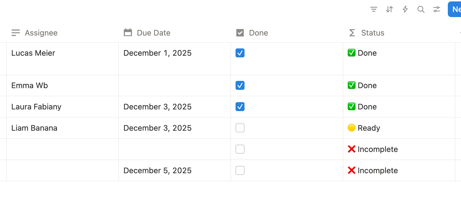The height and width of the screenshot is (211, 461).
Task: Click the lightning automations icon
Action: (x=405, y=9)
